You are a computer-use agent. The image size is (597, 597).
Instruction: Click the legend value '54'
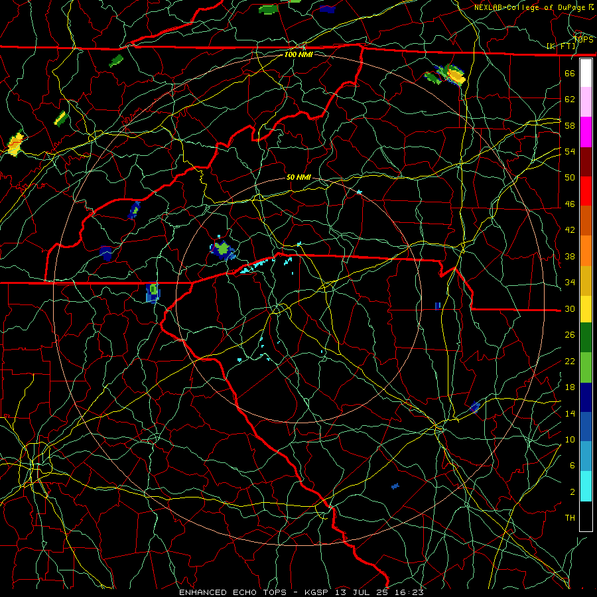click(570, 151)
